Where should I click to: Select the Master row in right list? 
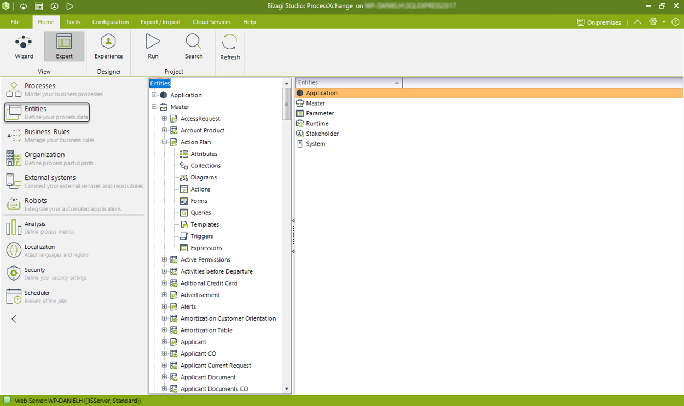[x=490, y=103]
